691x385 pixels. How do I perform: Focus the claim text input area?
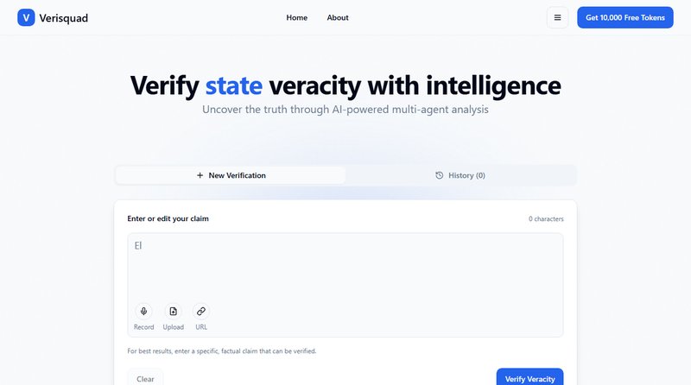coord(345,268)
